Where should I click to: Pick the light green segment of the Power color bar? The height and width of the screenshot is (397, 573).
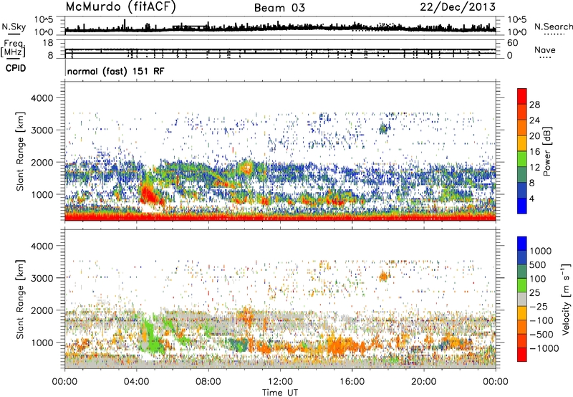(x=522, y=159)
